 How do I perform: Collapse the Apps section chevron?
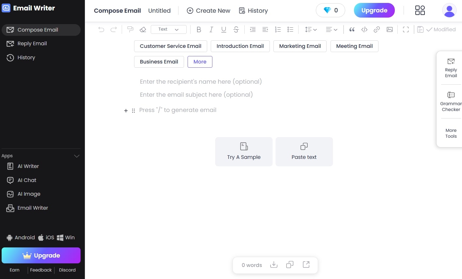pos(77,156)
